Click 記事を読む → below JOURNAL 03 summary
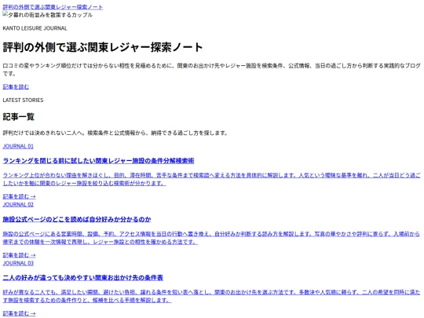 point(19,313)
